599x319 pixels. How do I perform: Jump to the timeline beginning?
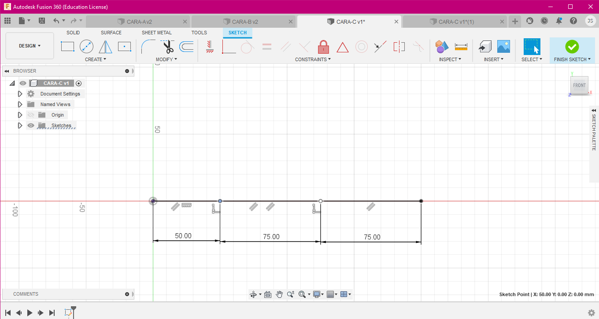(8, 313)
